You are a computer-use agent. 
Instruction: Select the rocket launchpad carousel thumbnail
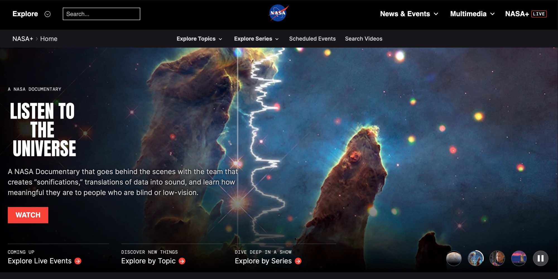pyautogui.click(x=519, y=258)
